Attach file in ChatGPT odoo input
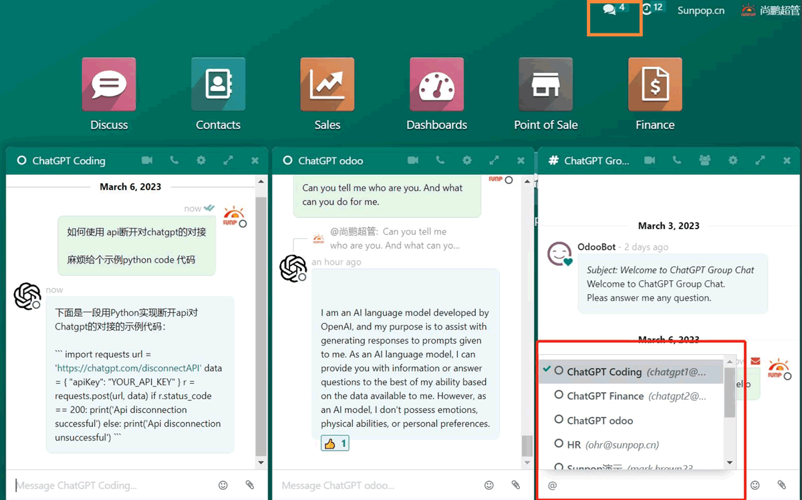This screenshot has width=802, height=500. (x=516, y=485)
